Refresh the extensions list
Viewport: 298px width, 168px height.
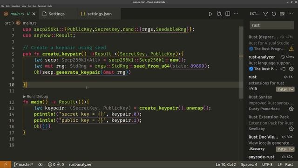274,14
